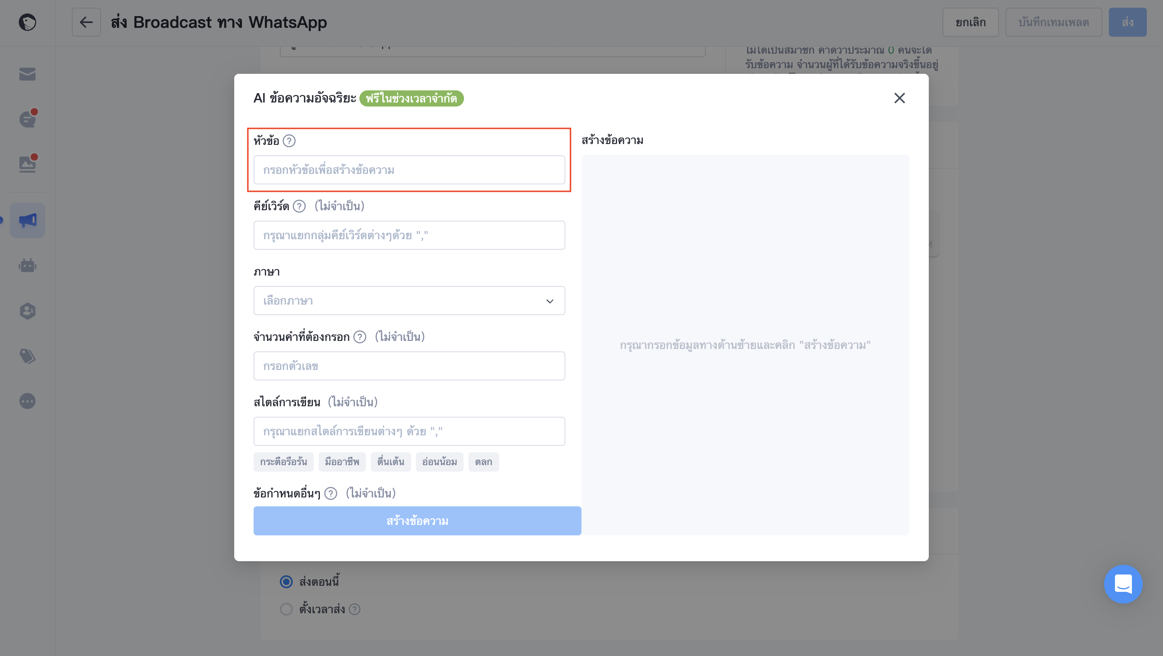1163x656 pixels.
Task: Open the contacts sidebar icon
Action: click(x=27, y=311)
